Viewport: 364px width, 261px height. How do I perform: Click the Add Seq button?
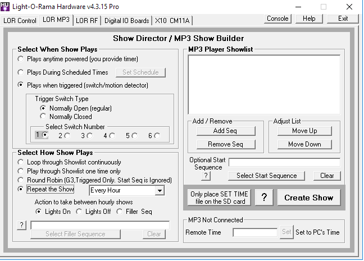click(x=226, y=131)
